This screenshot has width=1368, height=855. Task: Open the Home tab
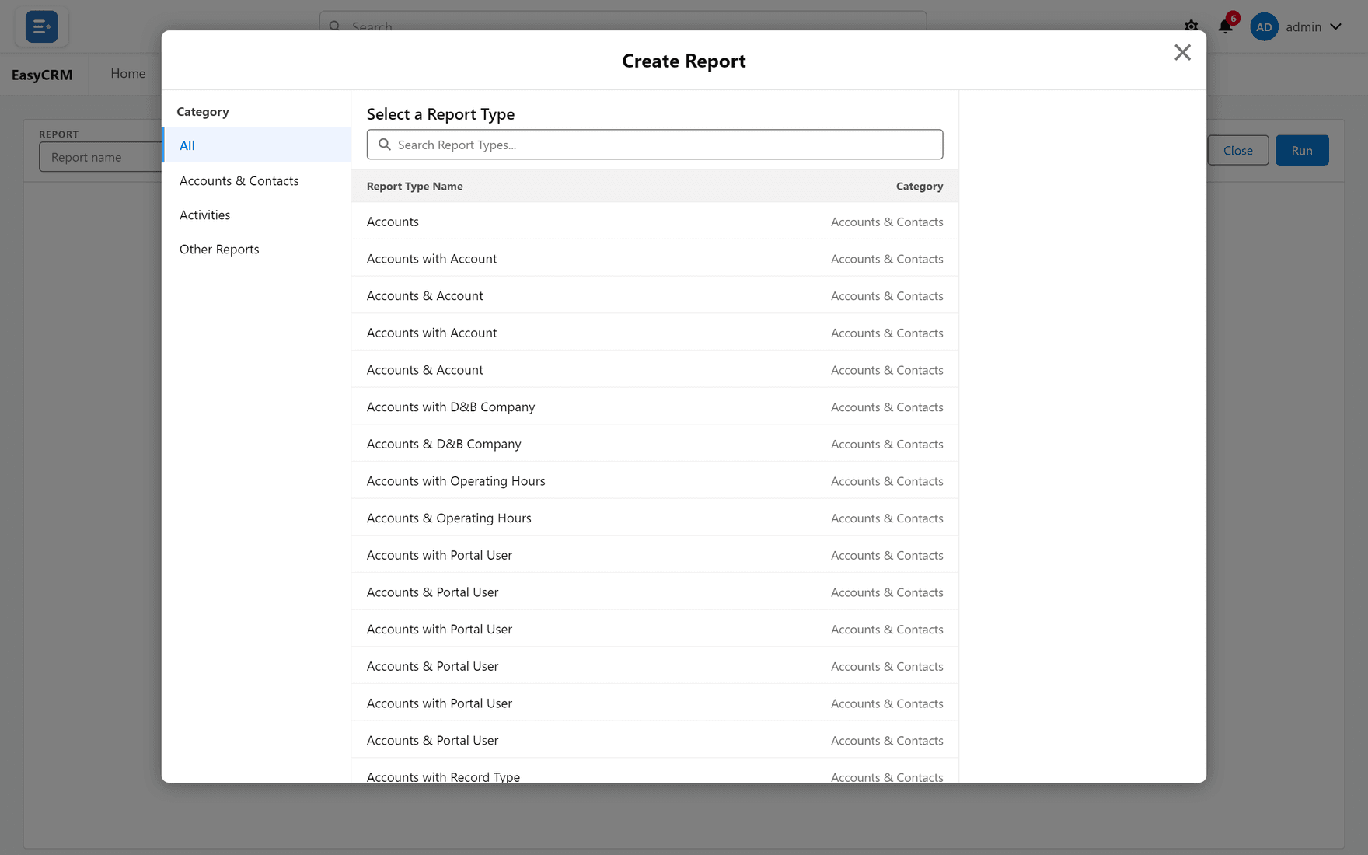click(x=128, y=74)
